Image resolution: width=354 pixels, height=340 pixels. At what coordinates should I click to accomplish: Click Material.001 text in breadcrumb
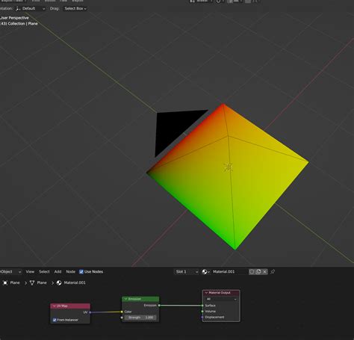(75, 282)
